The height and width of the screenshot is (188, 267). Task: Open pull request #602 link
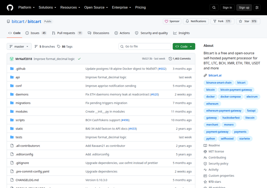[x=162, y=69]
